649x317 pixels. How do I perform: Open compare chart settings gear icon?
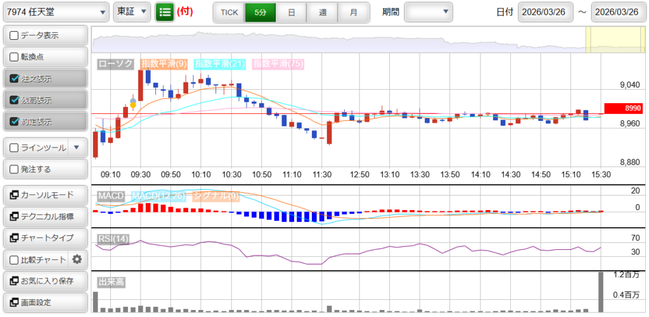coord(77,259)
